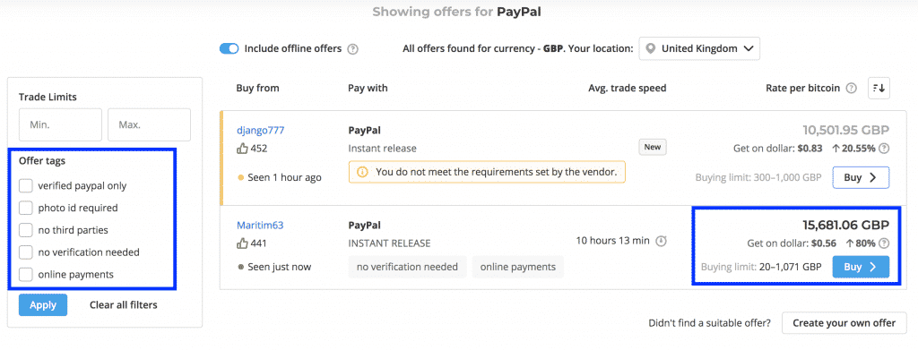Click the clock icon beside 10 hours 13 min
Viewport: 918px width, 350px height.
(661, 241)
